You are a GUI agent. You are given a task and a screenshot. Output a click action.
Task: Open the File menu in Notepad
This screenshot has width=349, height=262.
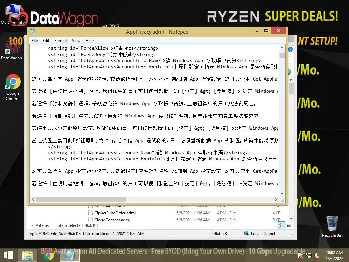[x=35, y=41]
